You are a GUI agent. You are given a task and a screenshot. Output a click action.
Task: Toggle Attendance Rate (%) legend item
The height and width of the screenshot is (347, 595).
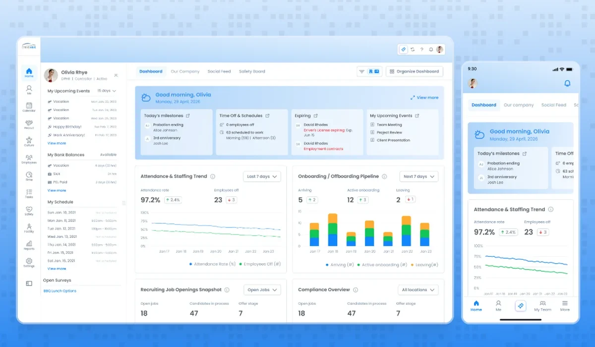[x=212, y=264]
